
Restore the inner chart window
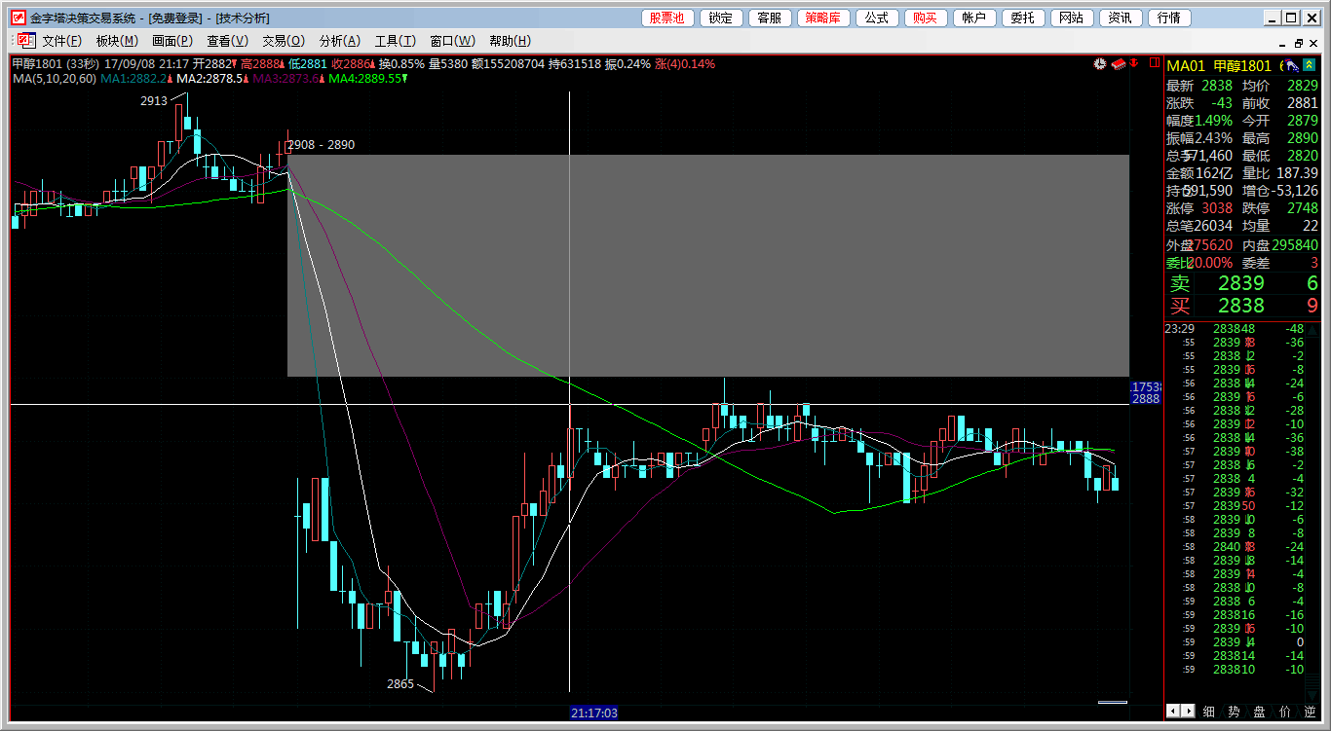(x=1298, y=43)
